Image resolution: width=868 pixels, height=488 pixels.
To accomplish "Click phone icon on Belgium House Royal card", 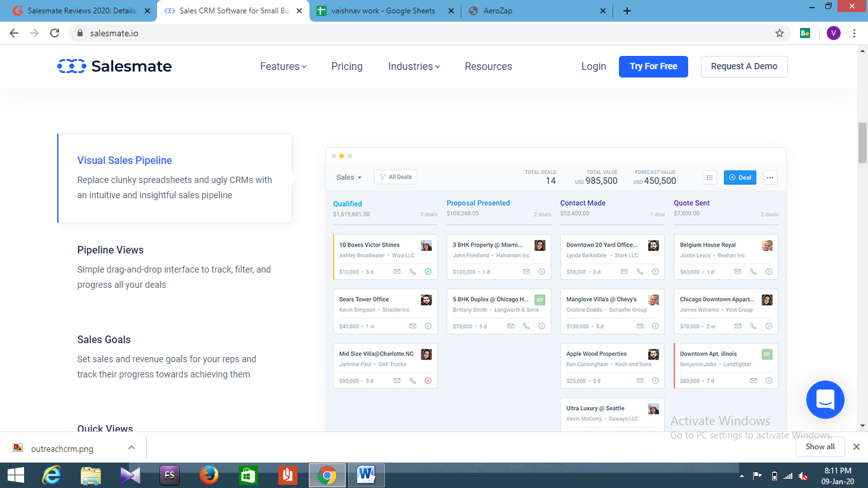I will point(754,271).
